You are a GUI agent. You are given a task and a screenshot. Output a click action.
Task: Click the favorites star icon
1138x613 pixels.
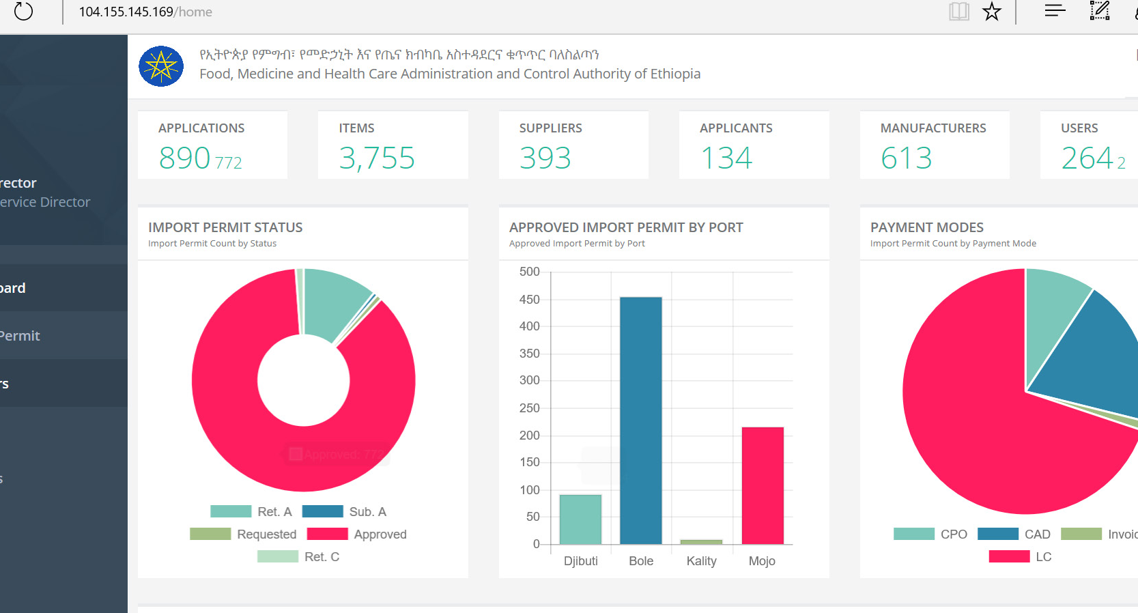pos(991,12)
